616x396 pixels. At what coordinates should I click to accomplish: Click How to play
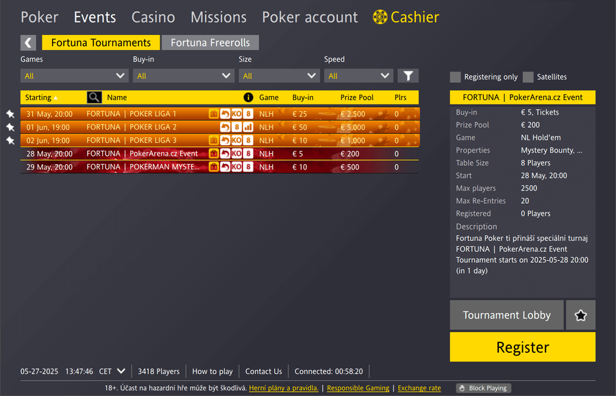(212, 371)
